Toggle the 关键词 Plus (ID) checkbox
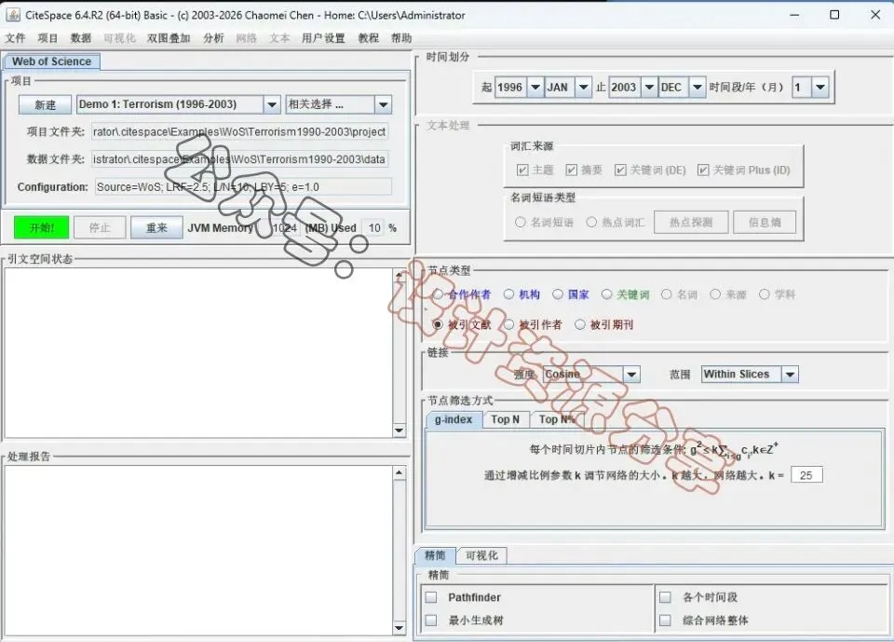This screenshot has height=642, width=894. point(703,171)
